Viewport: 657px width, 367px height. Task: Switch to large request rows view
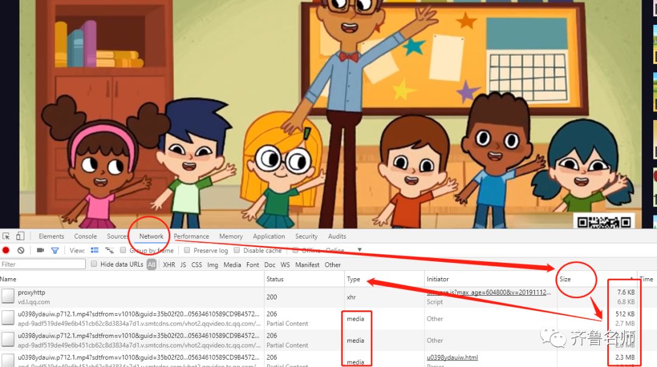pos(95,250)
